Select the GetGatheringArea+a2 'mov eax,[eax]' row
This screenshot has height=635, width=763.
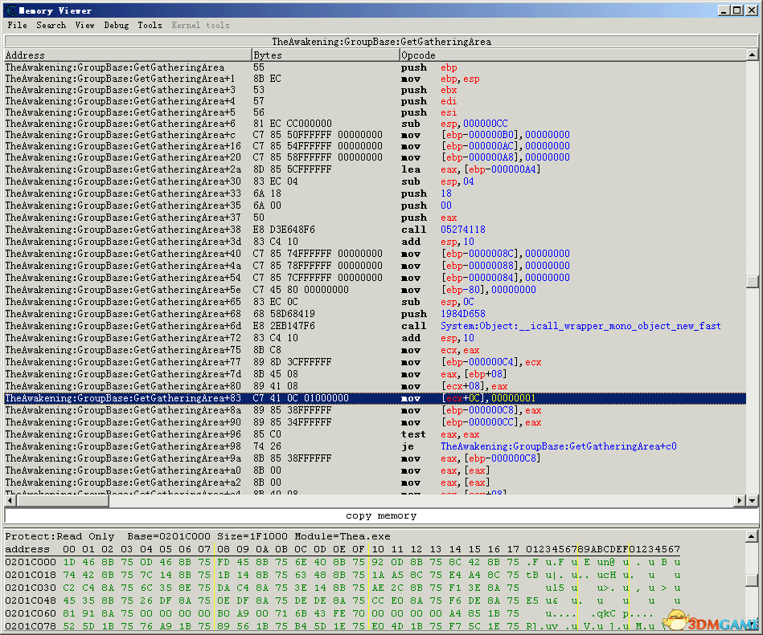375,482
